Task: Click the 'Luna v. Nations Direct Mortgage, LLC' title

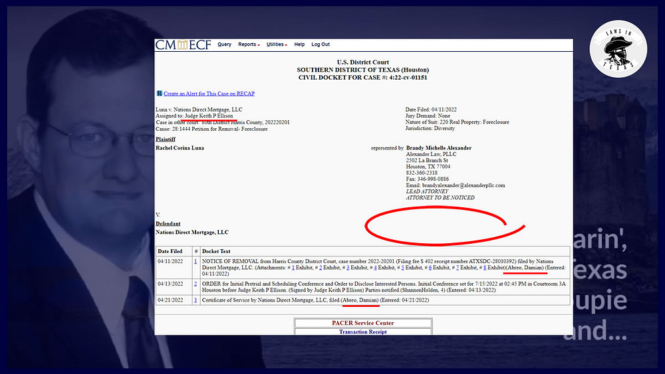Action: pyautogui.click(x=199, y=110)
